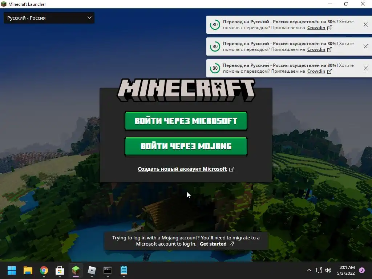Click the Войти через Microsoft button

tap(186, 121)
